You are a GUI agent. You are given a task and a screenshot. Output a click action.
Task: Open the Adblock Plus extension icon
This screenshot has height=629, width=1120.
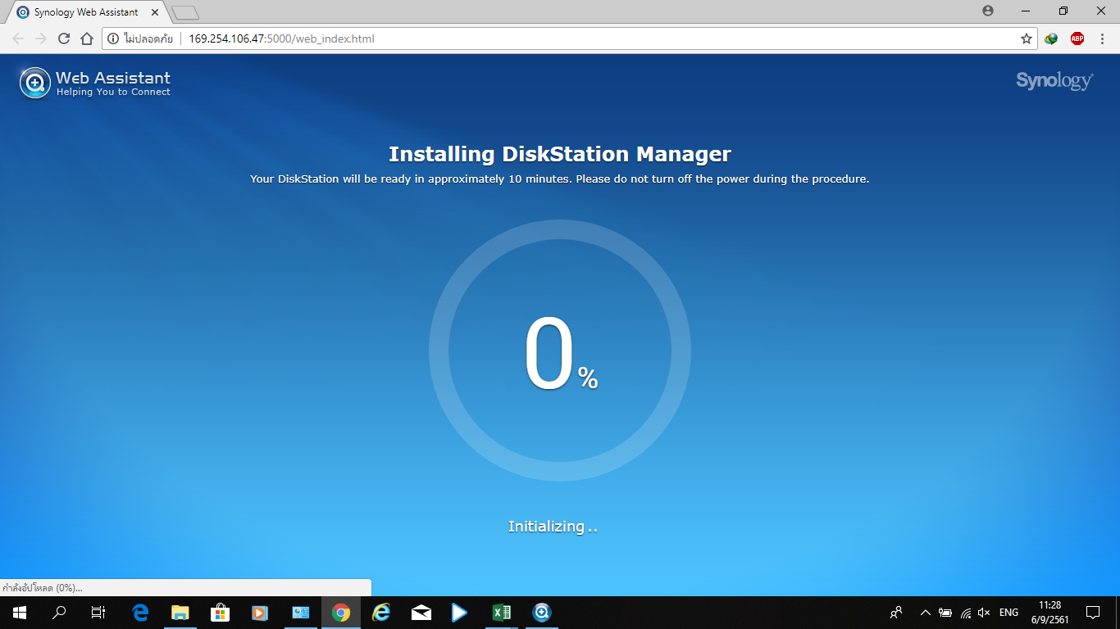click(x=1077, y=38)
